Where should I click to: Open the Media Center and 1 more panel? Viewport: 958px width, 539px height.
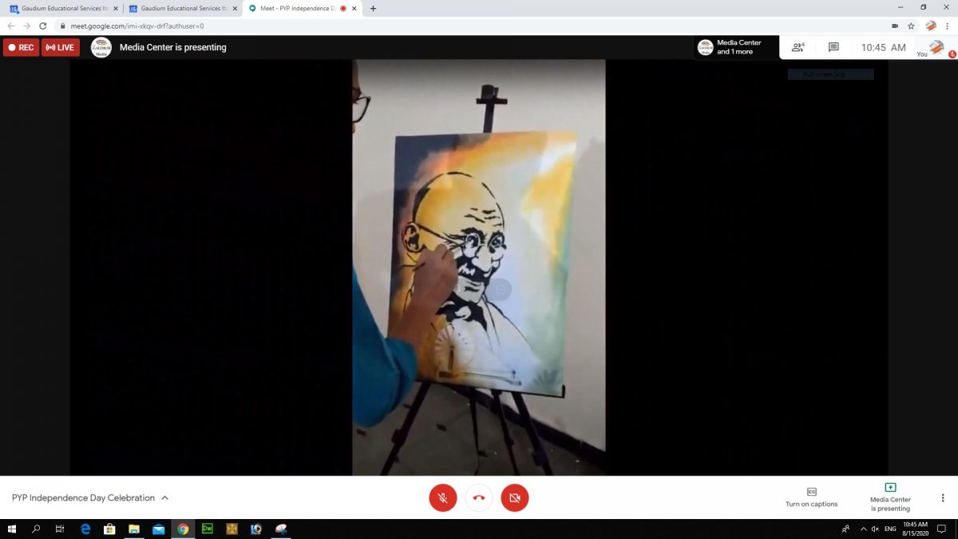(736, 47)
